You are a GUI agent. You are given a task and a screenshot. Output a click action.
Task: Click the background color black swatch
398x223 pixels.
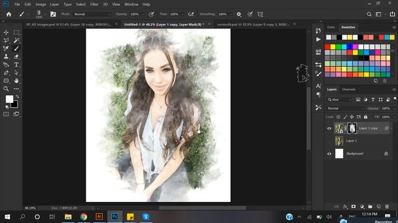pyautogui.click(x=15, y=105)
